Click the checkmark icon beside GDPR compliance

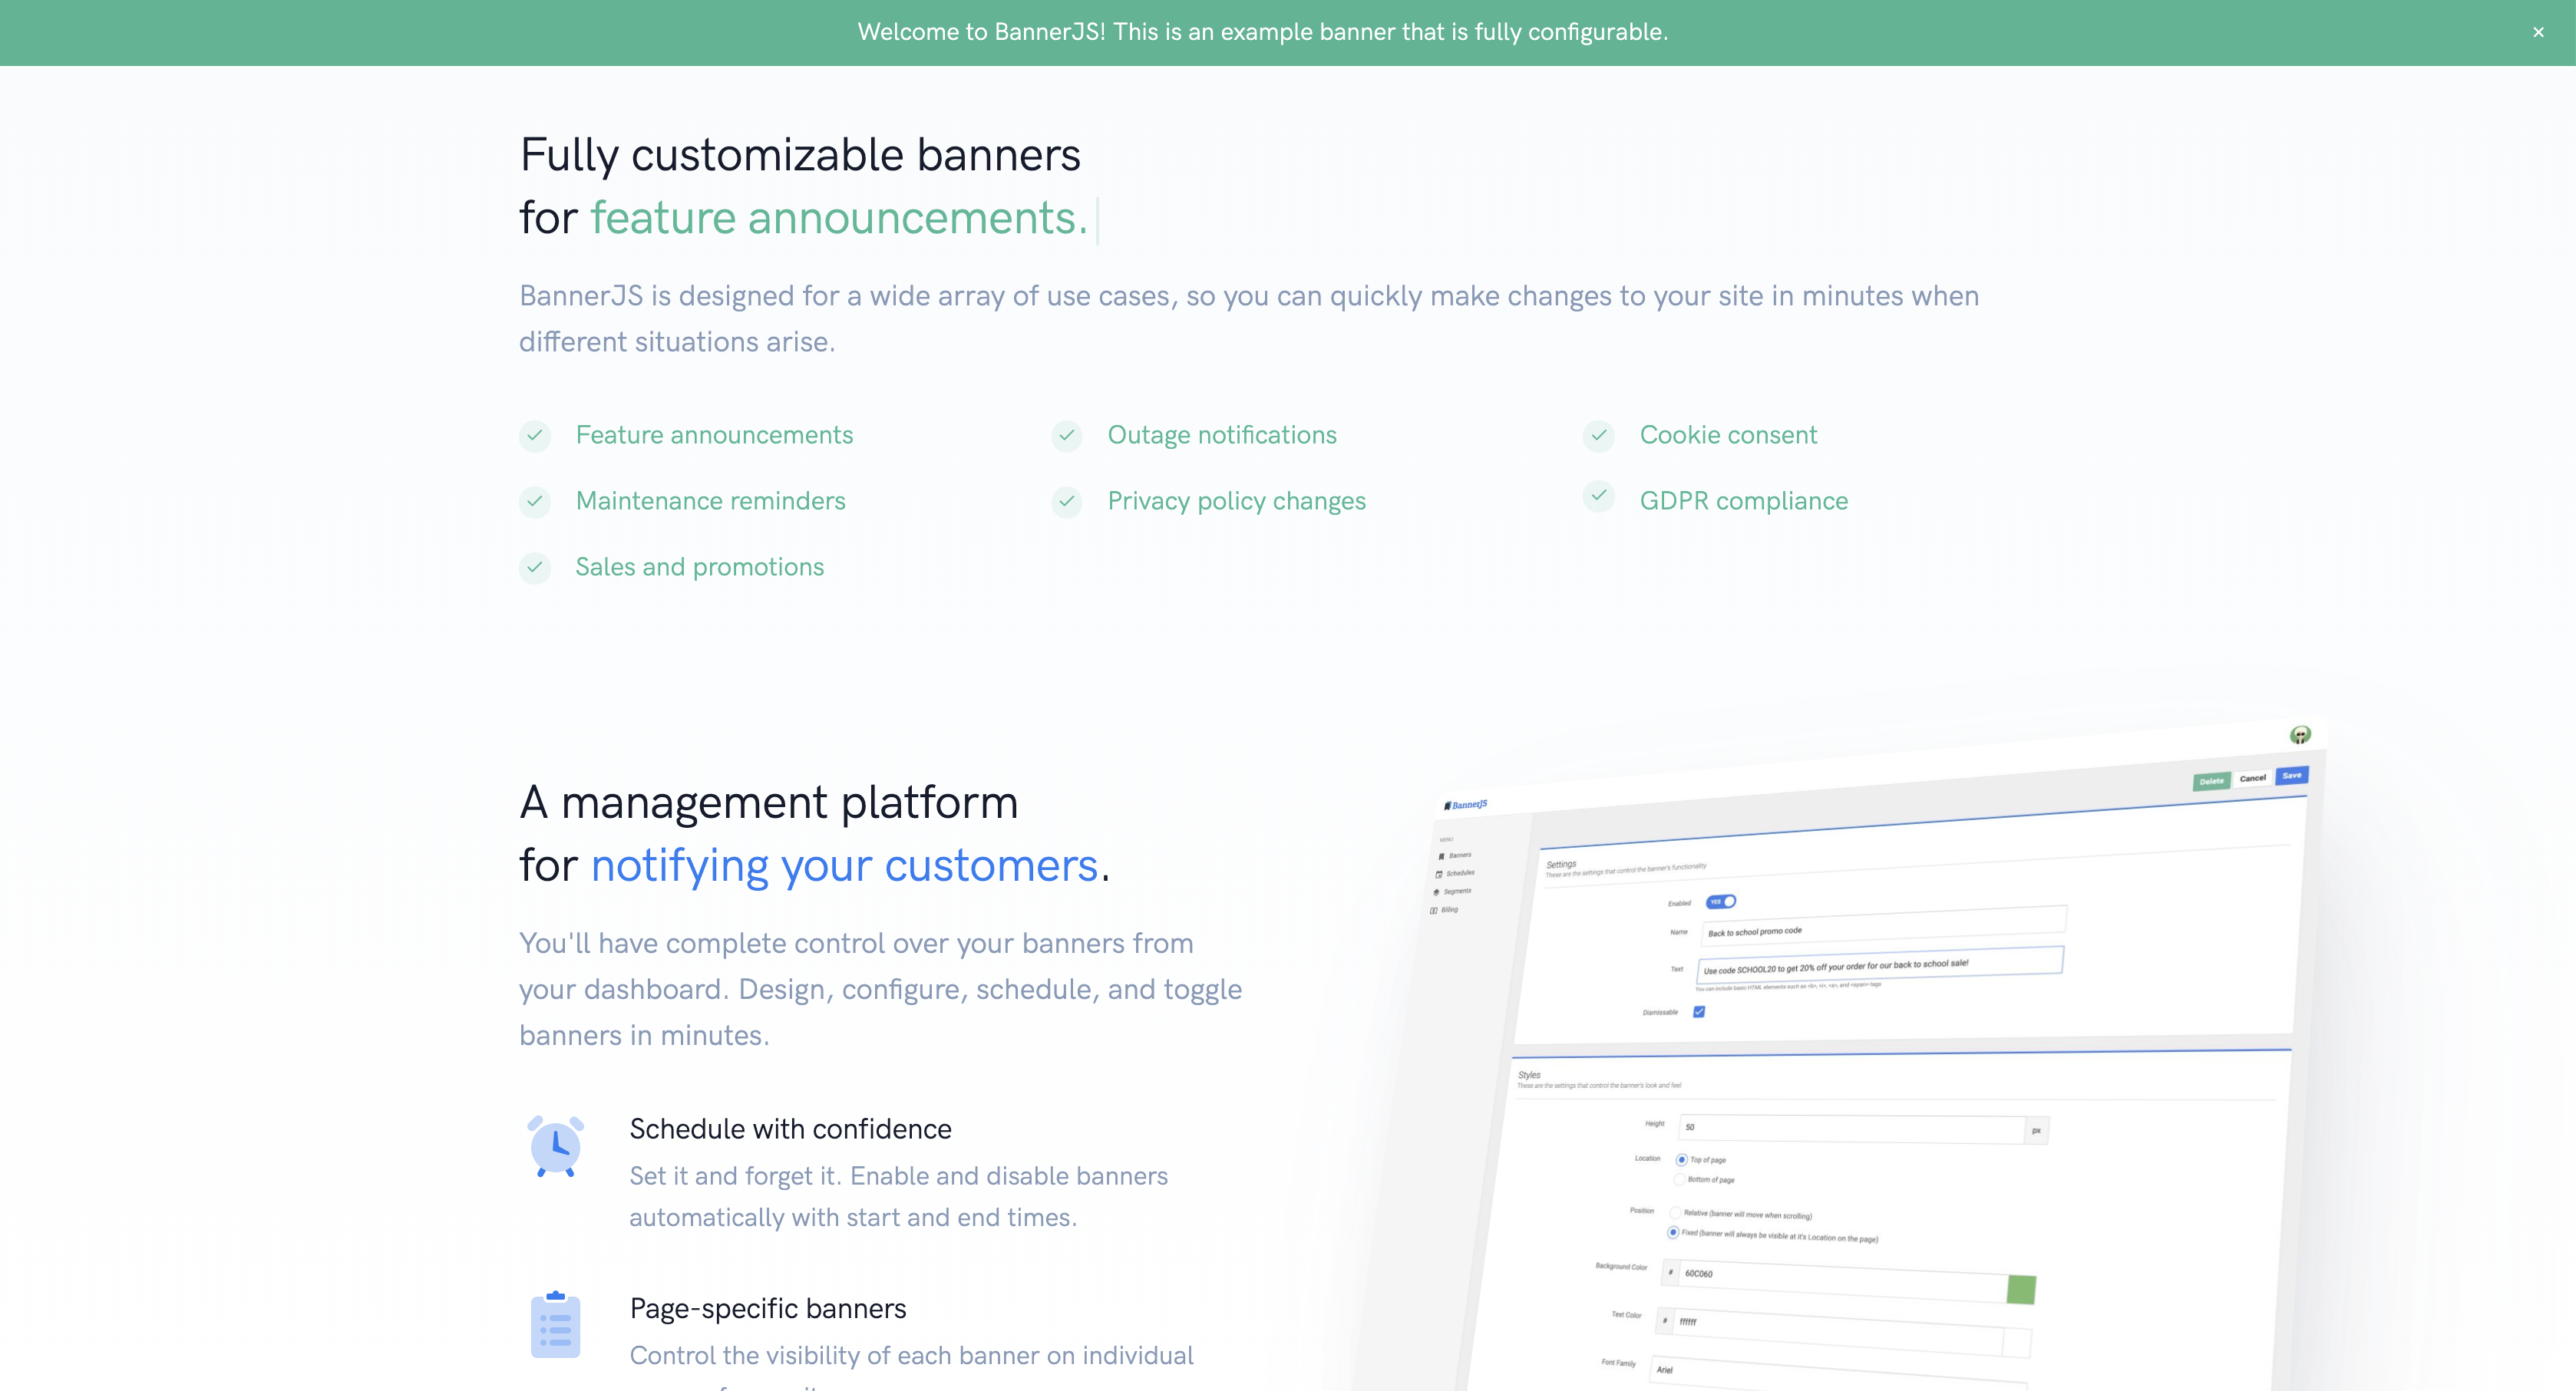point(1599,496)
